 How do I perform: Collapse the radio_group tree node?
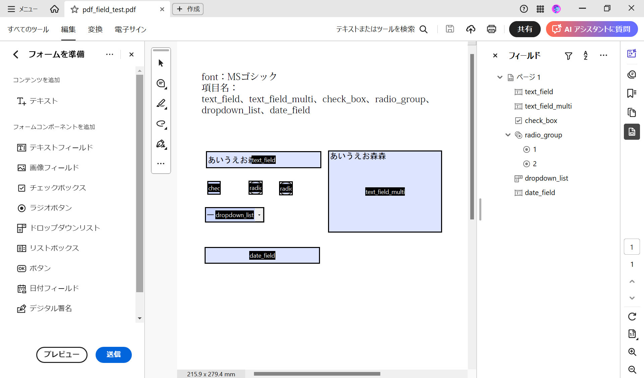coord(508,135)
